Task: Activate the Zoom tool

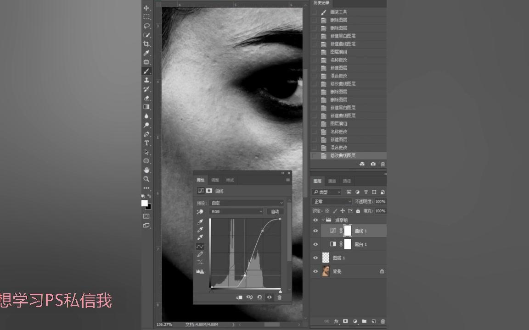Action: tap(147, 179)
